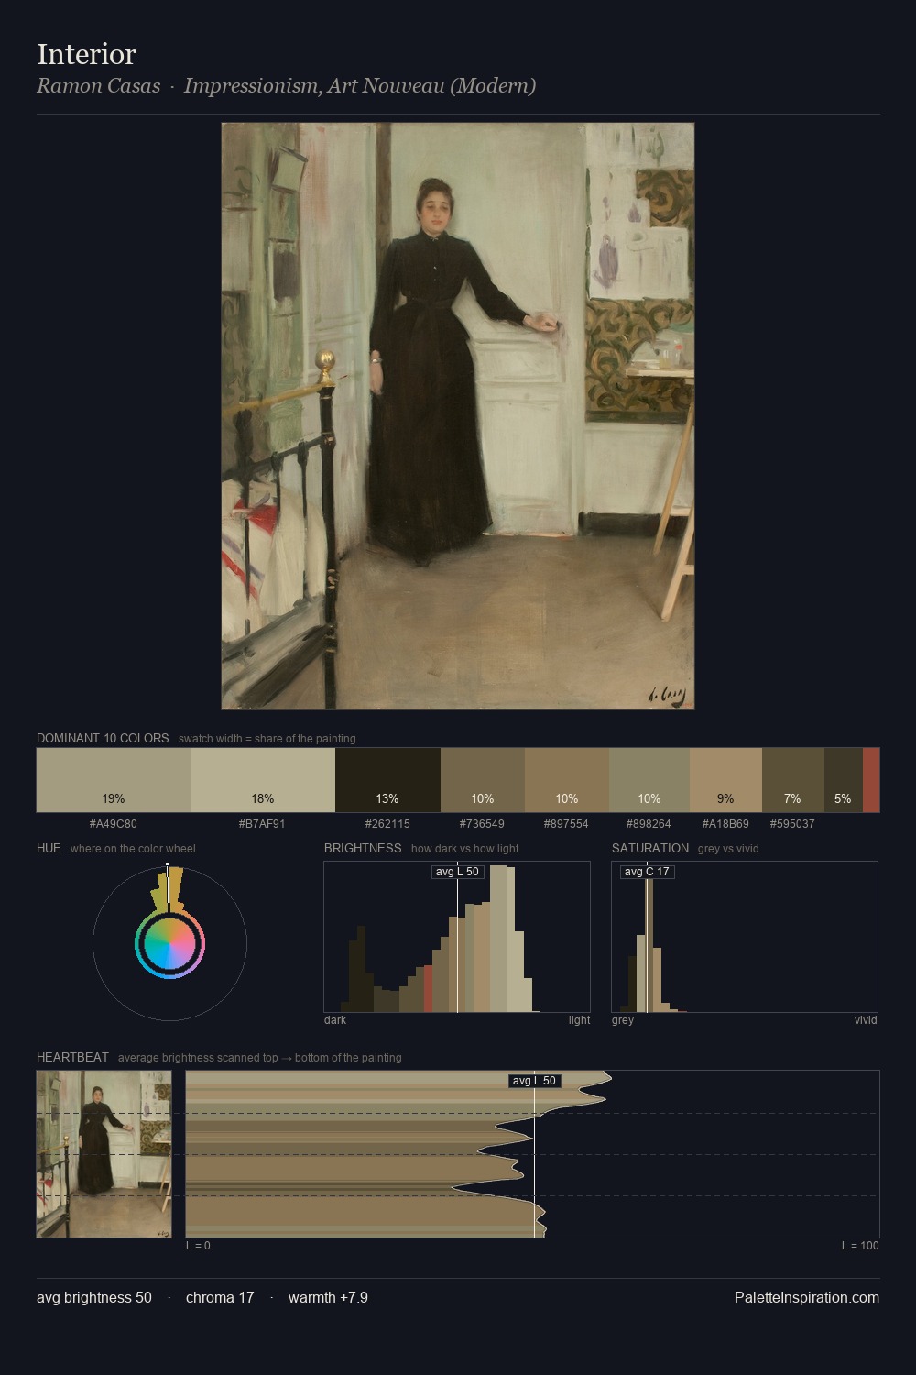Click the 'grey' axis label under Saturation
This screenshot has height=1375, width=916.
[x=623, y=1019]
